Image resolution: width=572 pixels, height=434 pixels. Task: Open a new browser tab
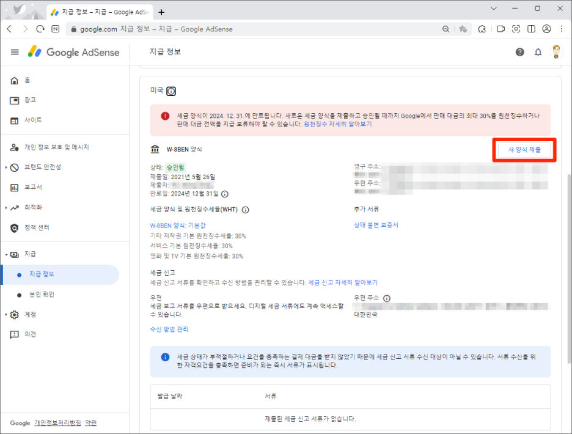tap(161, 12)
